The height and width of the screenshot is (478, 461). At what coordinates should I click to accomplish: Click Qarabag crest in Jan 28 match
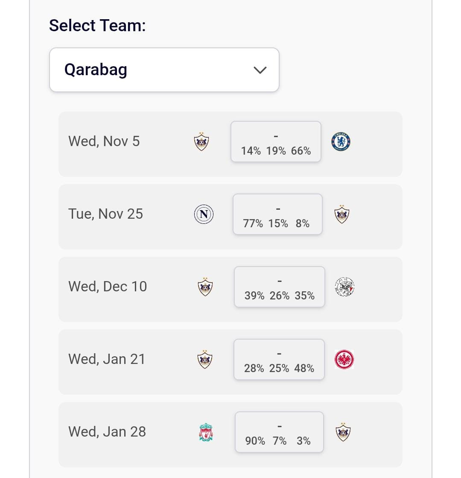pyautogui.click(x=343, y=432)
